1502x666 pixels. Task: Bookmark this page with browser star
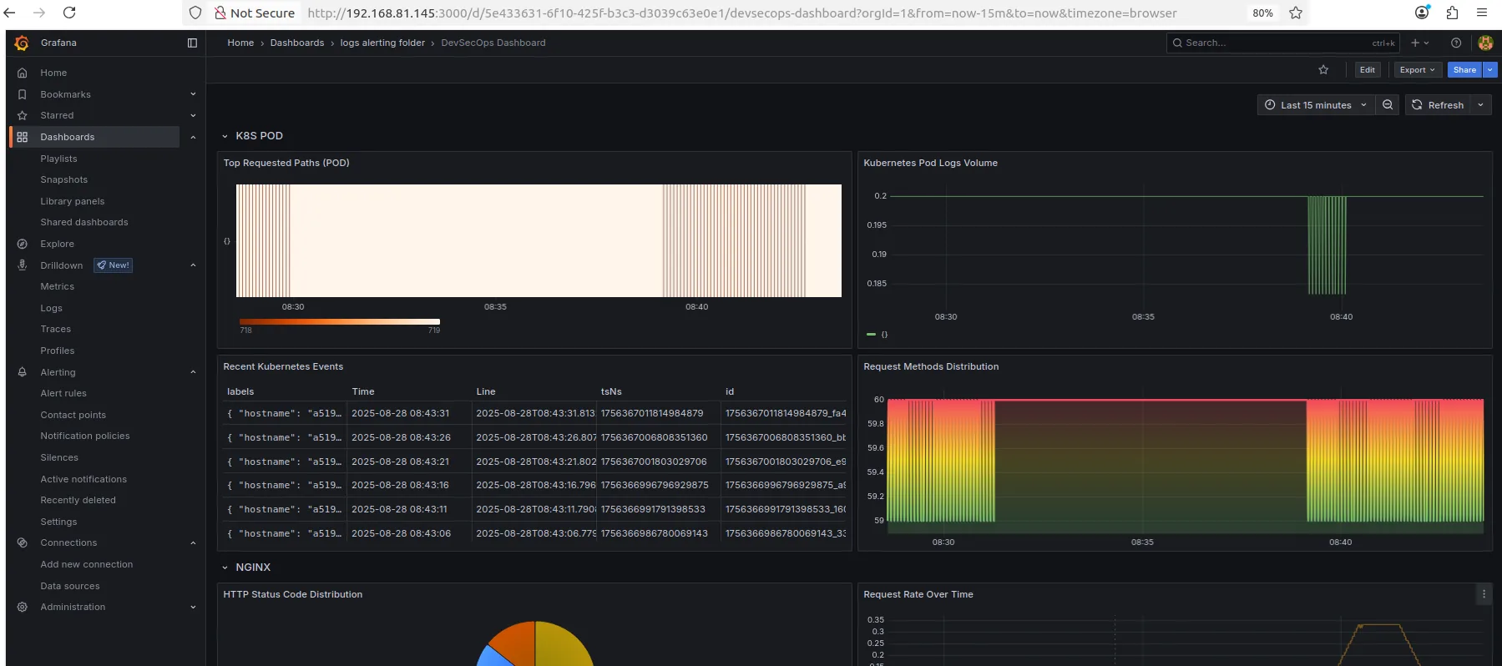pos(1296,13)
